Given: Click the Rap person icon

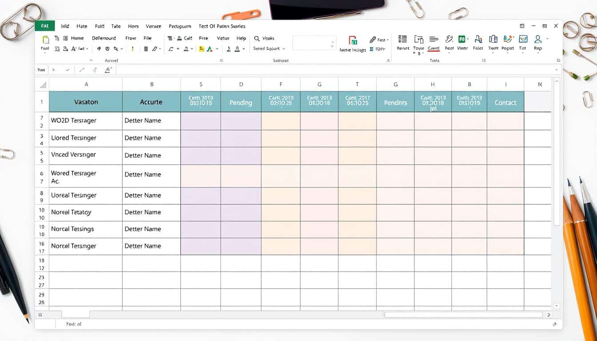Looking at the screenshot, I should [538, 40].
